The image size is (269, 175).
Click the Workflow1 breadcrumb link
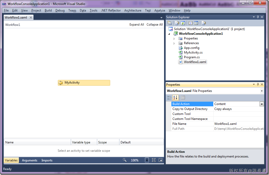coord(13,25)
